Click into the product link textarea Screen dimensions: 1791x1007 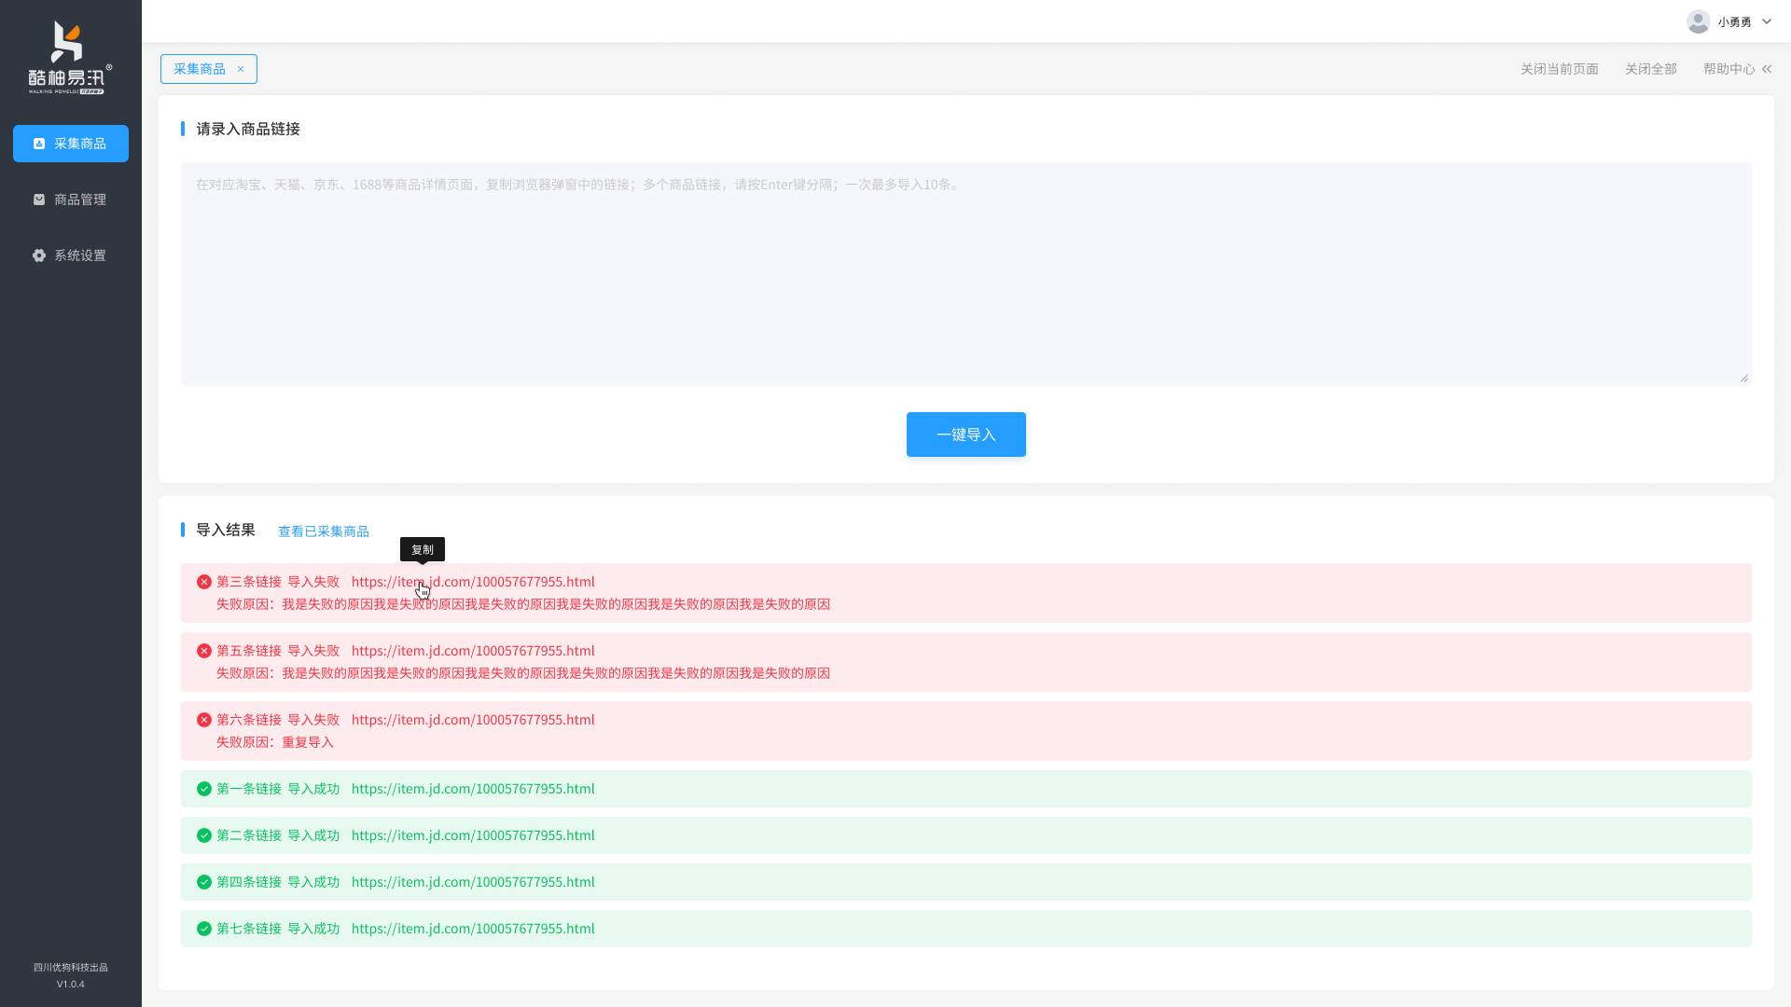(965, 274)
